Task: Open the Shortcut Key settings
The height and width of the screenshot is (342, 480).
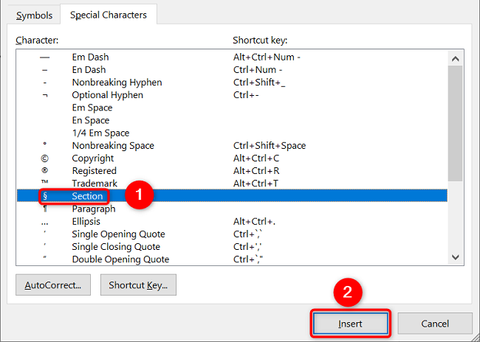Action: [138, 285]
